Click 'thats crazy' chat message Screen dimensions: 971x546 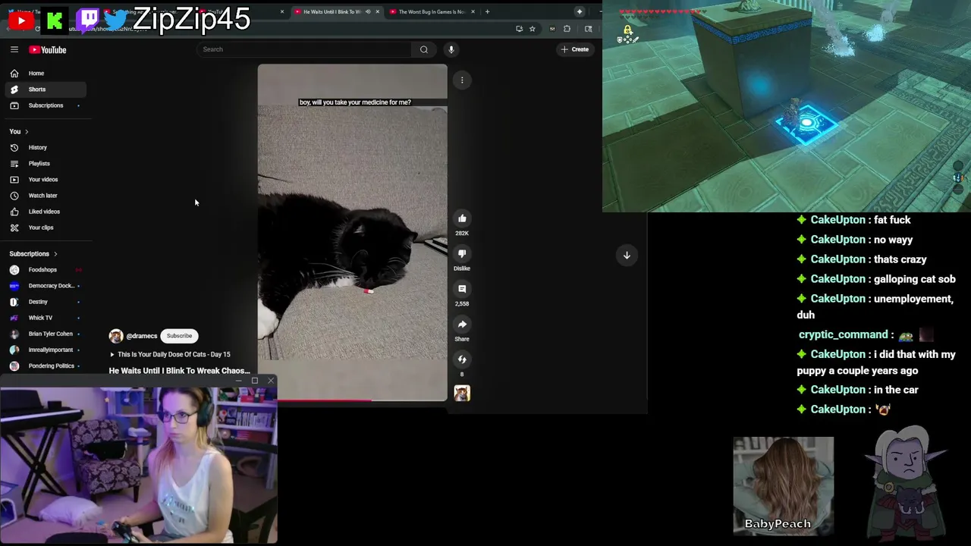(x=900, y=259)
